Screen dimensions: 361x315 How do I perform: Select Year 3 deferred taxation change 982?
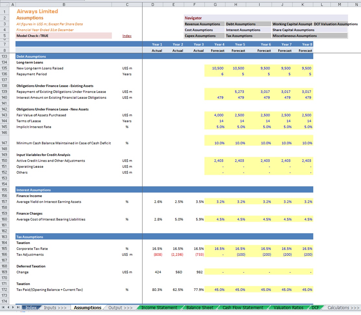click(194, 272)
